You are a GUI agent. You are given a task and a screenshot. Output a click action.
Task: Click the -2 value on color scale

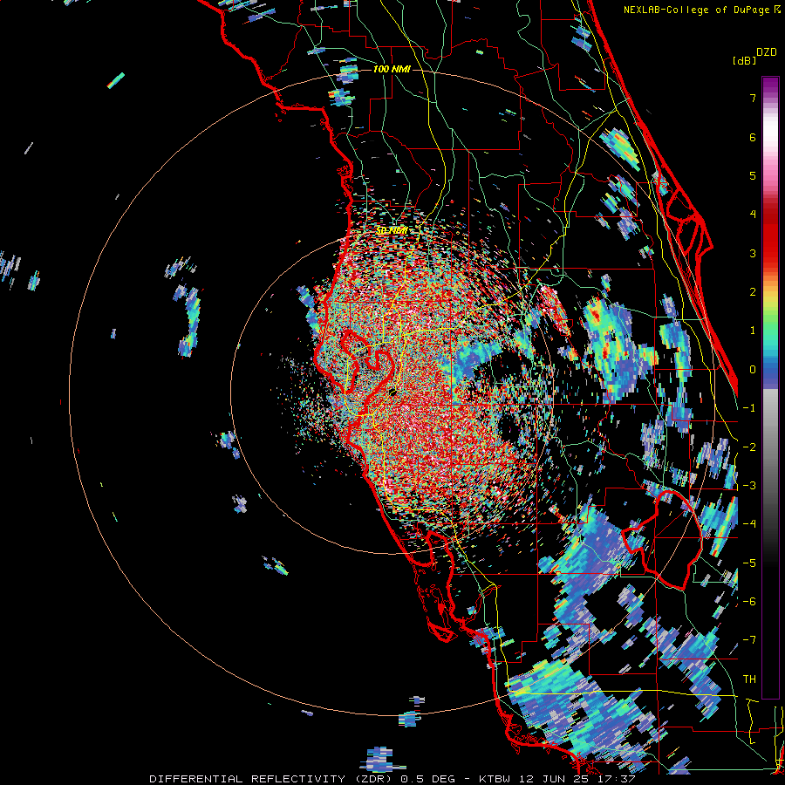click(x=749, y=447)
